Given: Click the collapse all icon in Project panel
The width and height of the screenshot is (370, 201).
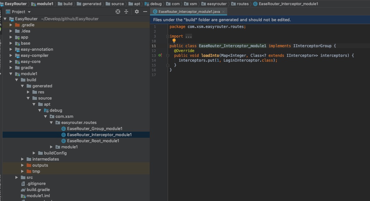Looking at the screenshot, I should (126, 12).
